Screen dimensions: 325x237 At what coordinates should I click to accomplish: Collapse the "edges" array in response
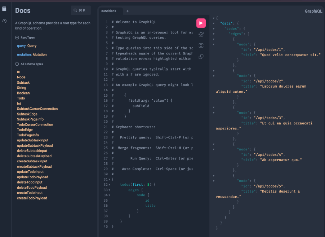click(x=214, y=34)
